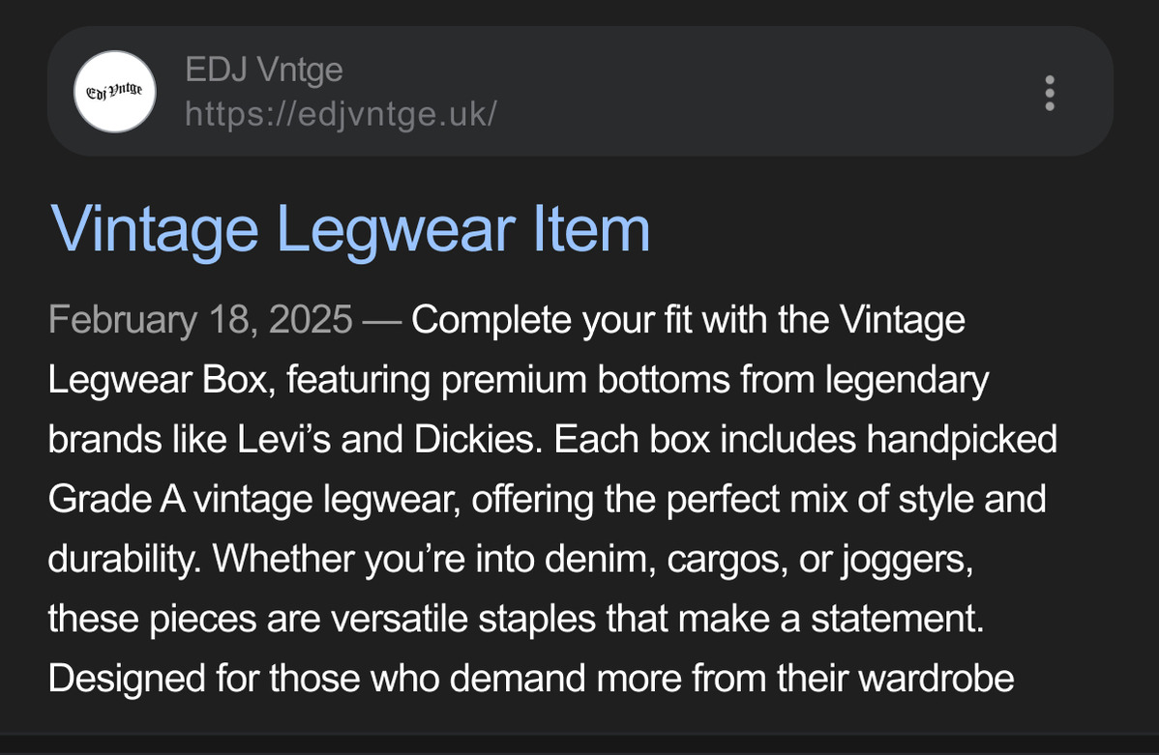
Task: Click the phrase versatile staples
Action: pyautogui.click(x=462, y=619)
